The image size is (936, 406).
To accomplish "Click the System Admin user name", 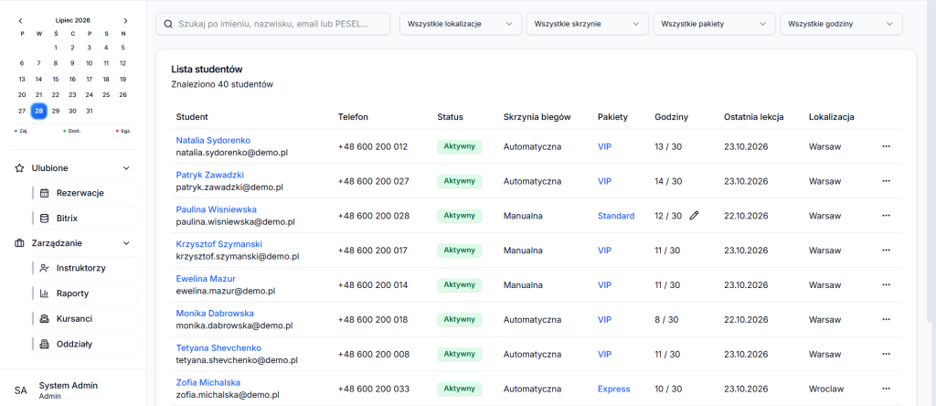I will click(68, 386).
